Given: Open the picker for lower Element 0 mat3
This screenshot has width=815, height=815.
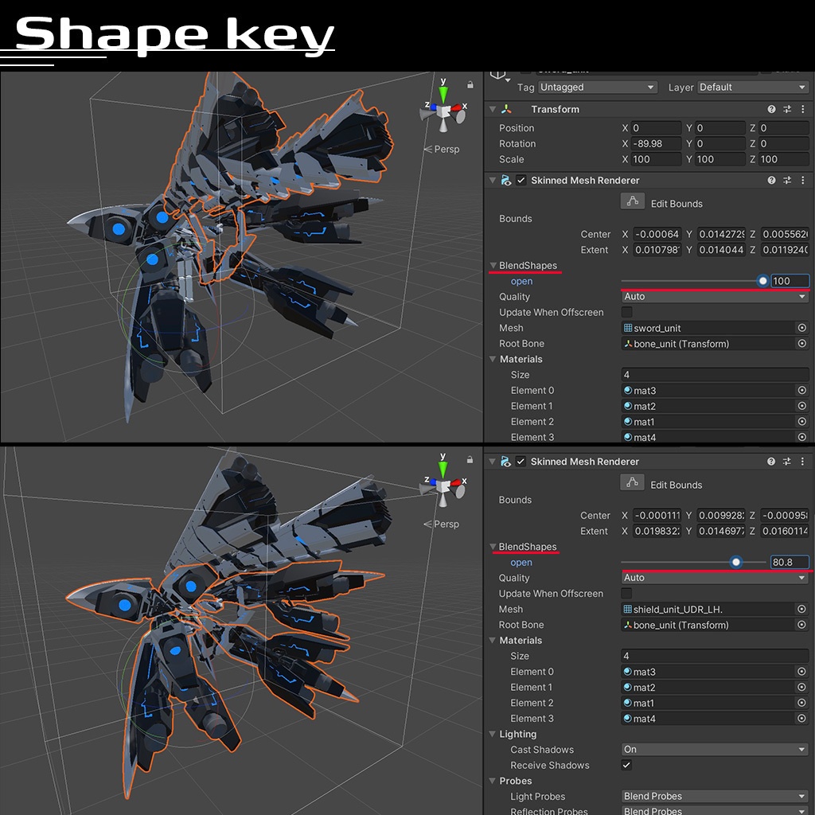Looking at the screenshot, I should coord(801,672).
